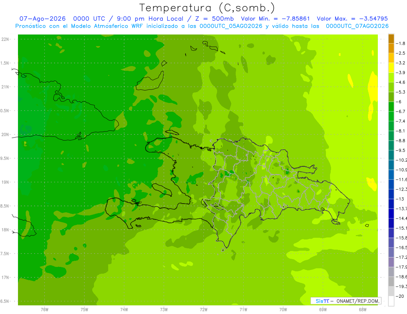Click the '-14.4' colorbar value

pyautogui.click(x=401, y=218)
